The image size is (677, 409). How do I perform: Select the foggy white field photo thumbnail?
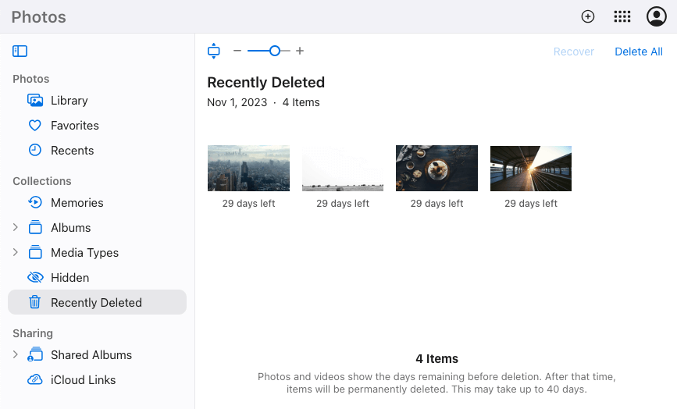[x=342, y=169]
